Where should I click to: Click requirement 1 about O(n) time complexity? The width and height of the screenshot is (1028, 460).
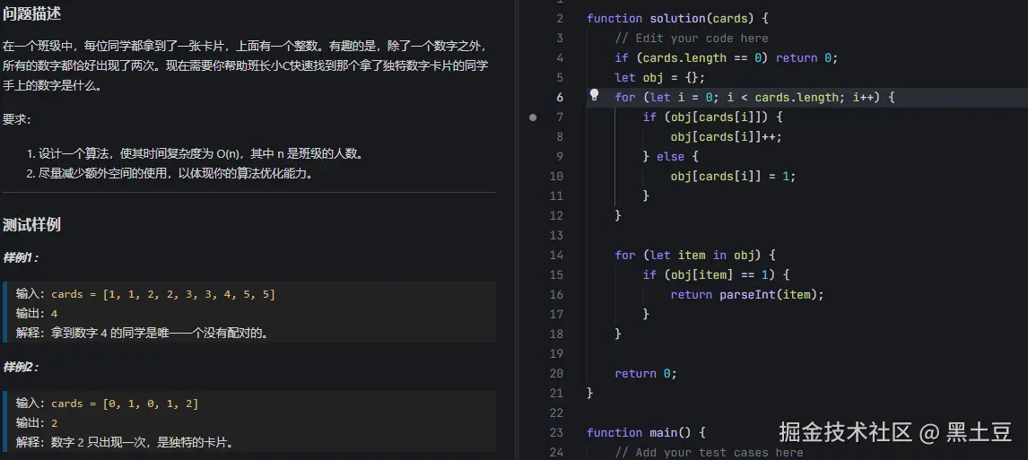point(195,154)
